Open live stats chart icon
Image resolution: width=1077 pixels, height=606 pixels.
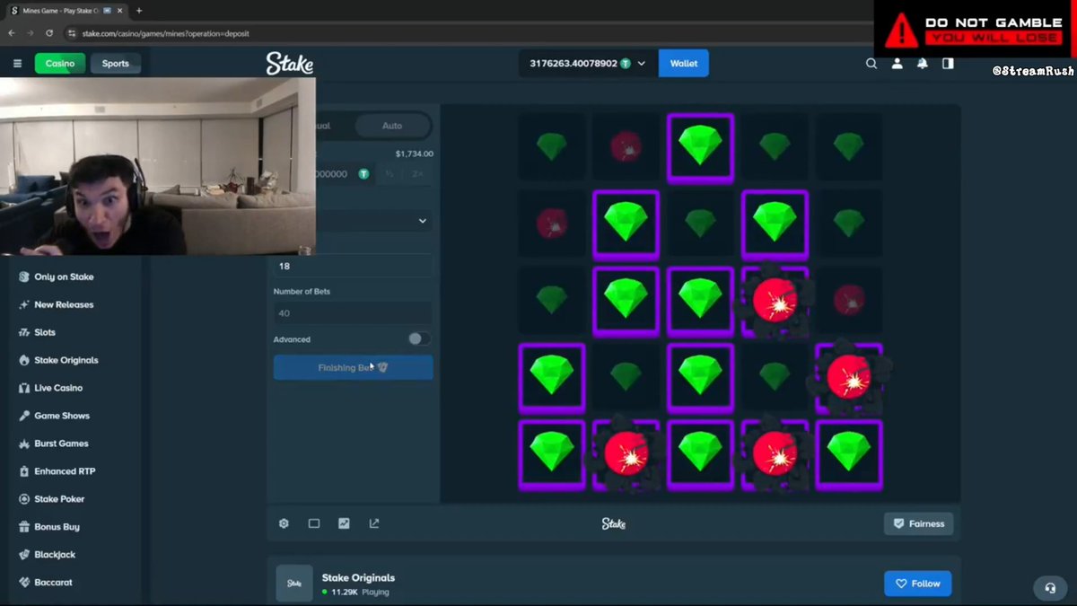click(x=344, y=523)
